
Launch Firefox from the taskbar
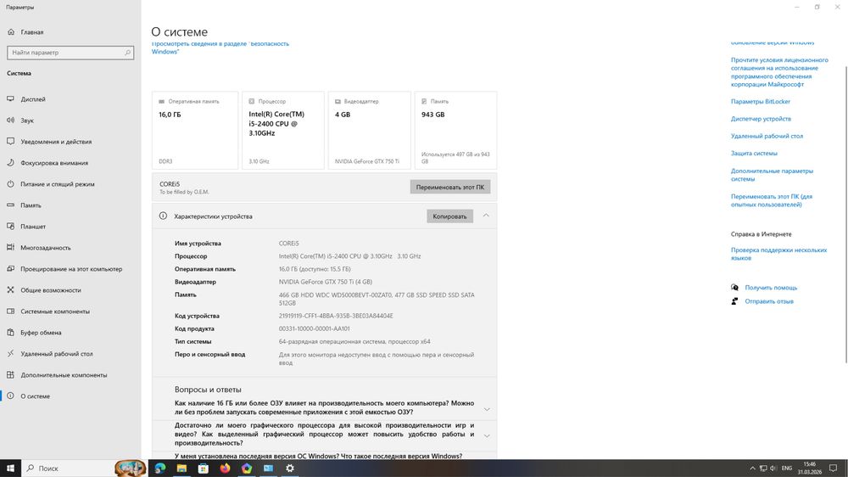pyautogui.click(x=225, y=469)
